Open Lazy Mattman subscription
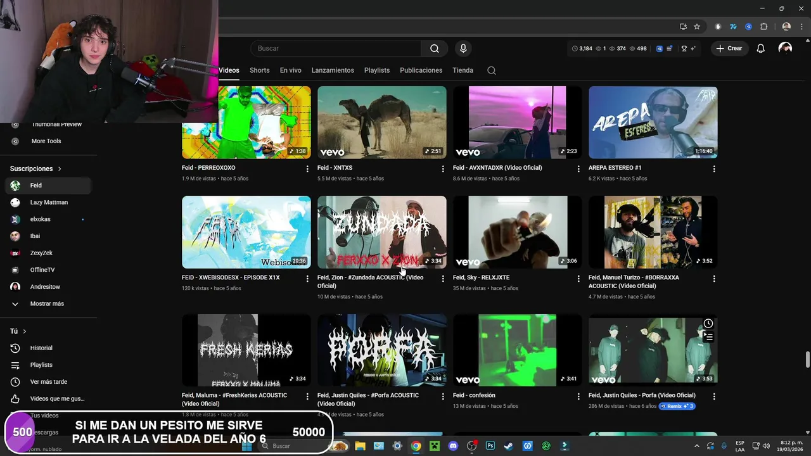Viewport: 811px width, 456px height. 48,203
